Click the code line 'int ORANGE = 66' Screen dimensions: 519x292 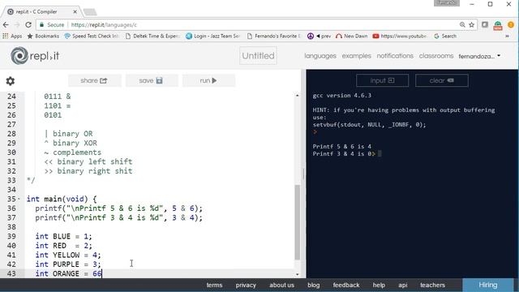point(68,274)
